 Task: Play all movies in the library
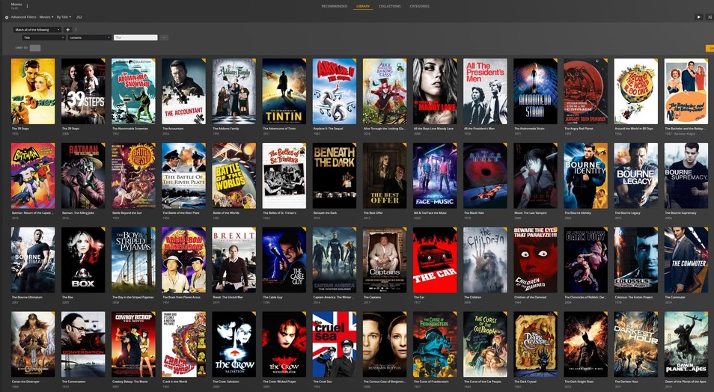pyautogui.click(x=699, y=17)
